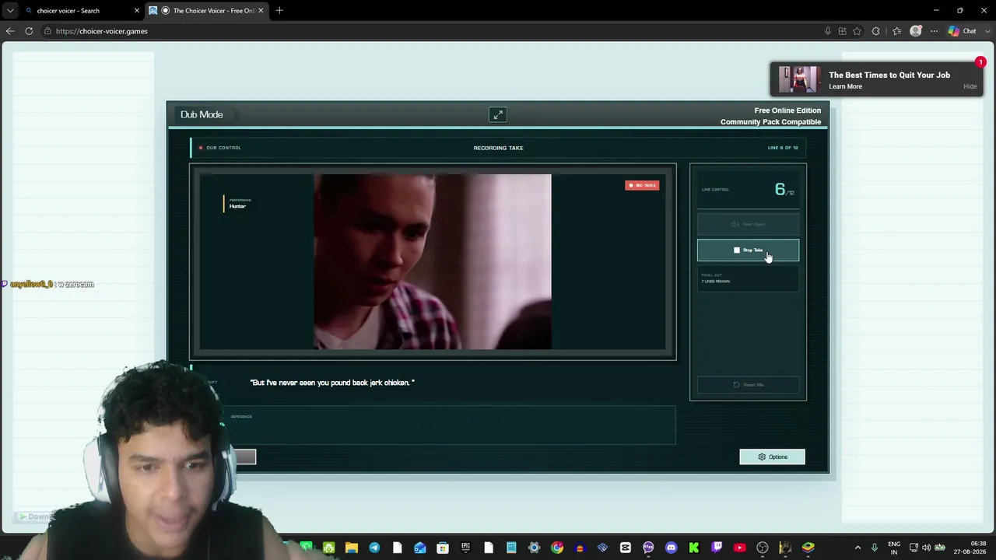The image size is (996, 560).
Task: Open the browser Extensions puzzle icon
Action: pyautogui.click(x=876, y=31)
